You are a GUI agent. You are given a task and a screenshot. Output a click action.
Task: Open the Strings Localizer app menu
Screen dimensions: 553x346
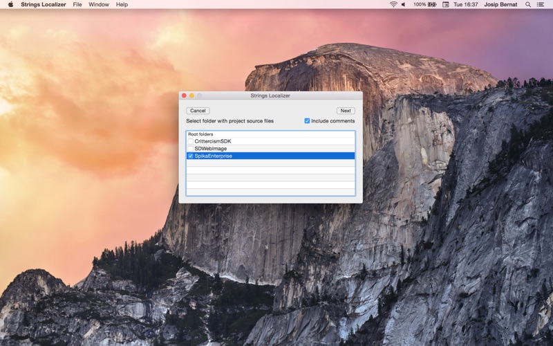click(44, 5)
